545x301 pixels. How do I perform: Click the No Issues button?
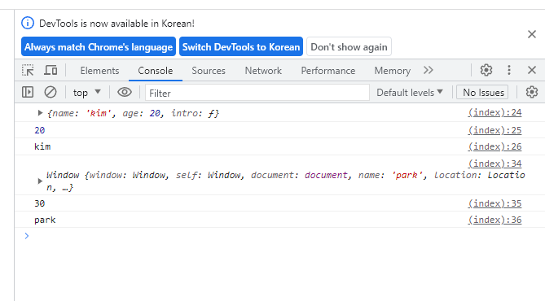click(x=482, y=93)
